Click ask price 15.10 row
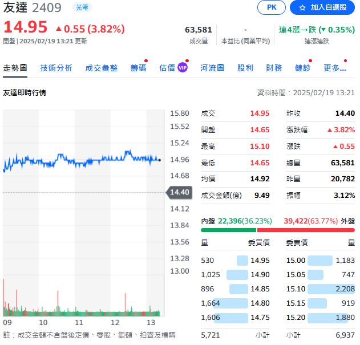This screenshot has width=360, height=345. point(321,289)
